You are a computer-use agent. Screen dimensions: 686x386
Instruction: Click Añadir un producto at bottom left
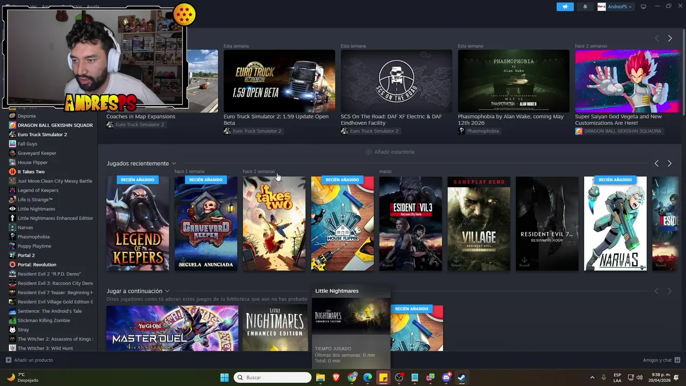coord(29,360)
